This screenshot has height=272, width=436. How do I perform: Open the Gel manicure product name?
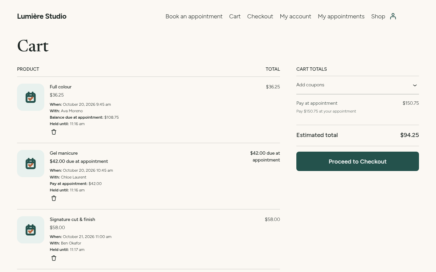[x=64, y=153]
